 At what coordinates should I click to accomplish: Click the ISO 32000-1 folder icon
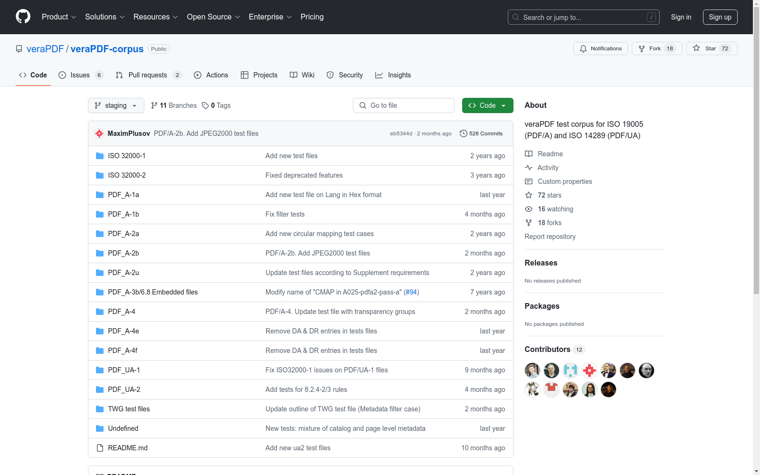click(x=100, y=156)
